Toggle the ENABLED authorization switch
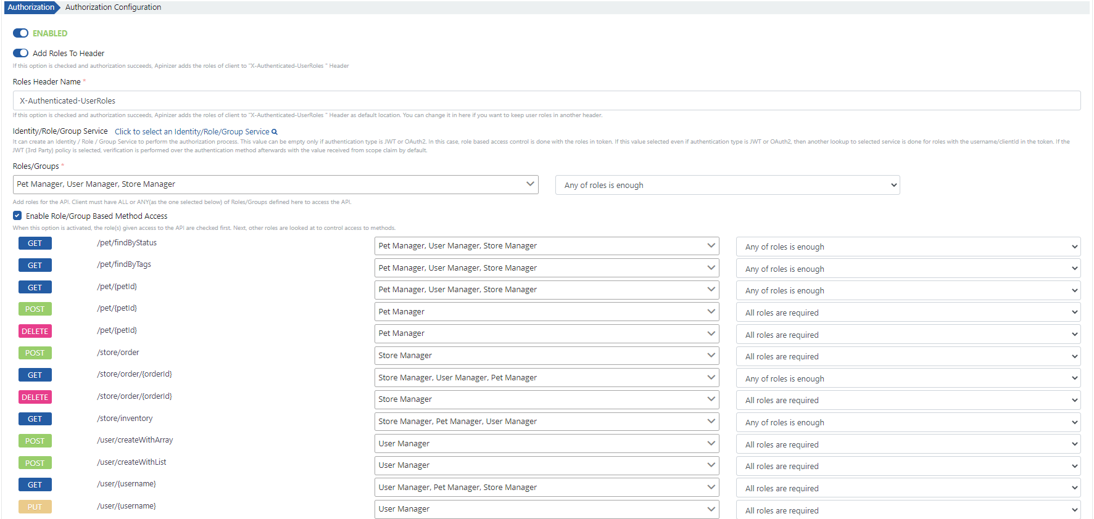 [x=21, y=33]
